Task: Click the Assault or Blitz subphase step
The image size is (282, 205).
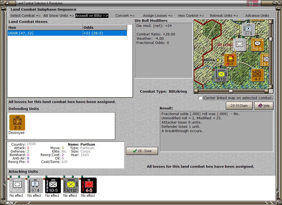Action: pos(92,16)
